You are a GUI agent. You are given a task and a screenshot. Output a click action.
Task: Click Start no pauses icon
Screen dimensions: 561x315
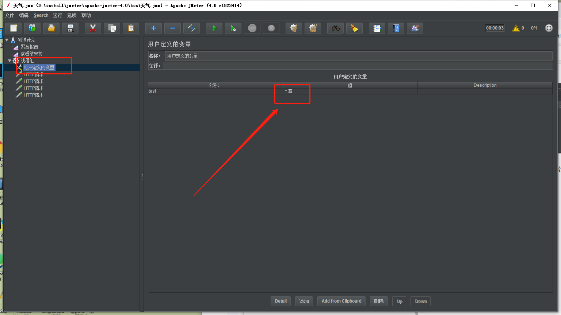233,28
